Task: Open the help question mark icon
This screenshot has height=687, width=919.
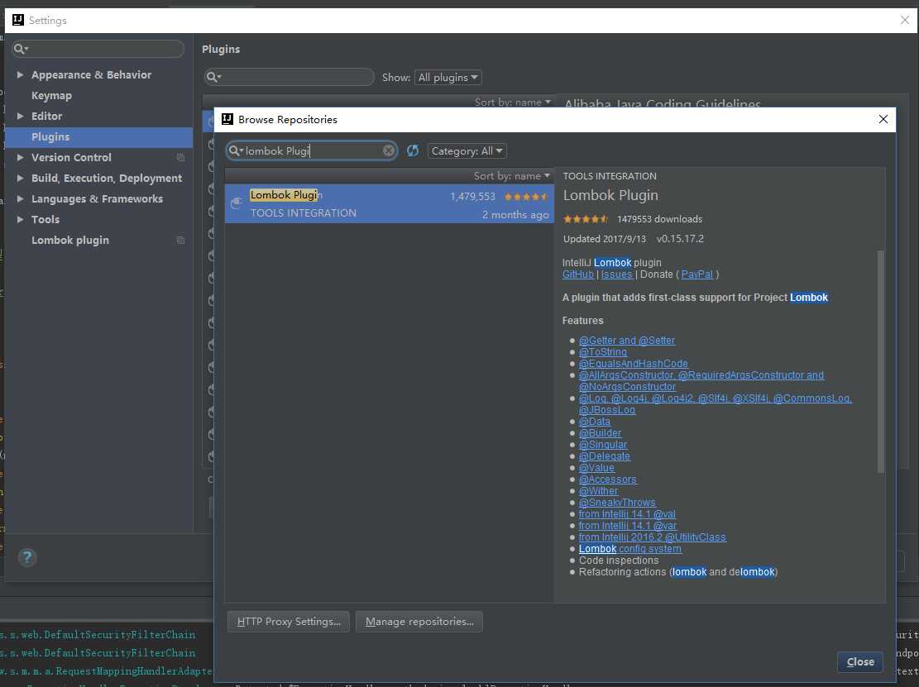Action: click(x=27, y=557)
